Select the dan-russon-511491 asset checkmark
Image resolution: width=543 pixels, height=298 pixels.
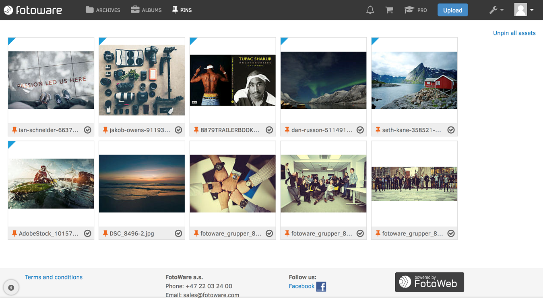pyautogui.click(x=360, y=130)
